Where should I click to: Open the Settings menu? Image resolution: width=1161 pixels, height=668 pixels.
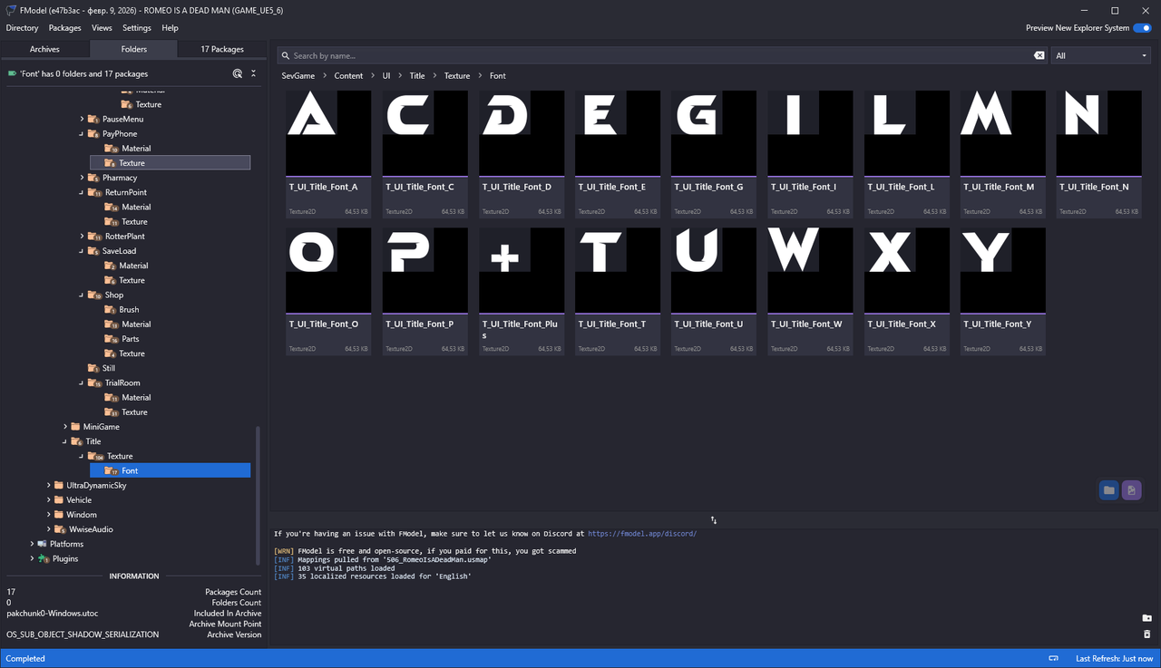[137, 28]
